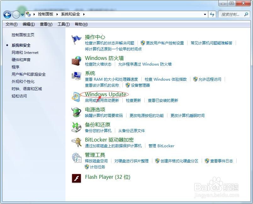Expand the address bar history dropdown

coord(205,15)
